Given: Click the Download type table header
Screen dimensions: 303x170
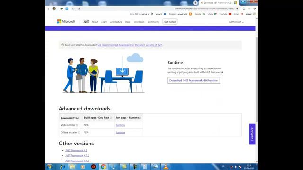Looking at the screenshot, I should [x=70, y=118].
